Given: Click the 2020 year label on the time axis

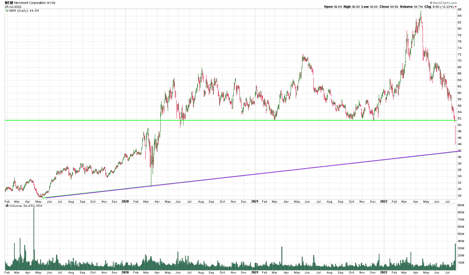Looking at the screenshot, I should pos(125,201).
